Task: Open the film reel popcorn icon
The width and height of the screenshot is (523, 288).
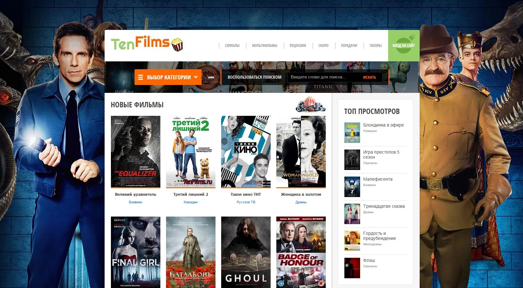Action: (x=311, y=104)
